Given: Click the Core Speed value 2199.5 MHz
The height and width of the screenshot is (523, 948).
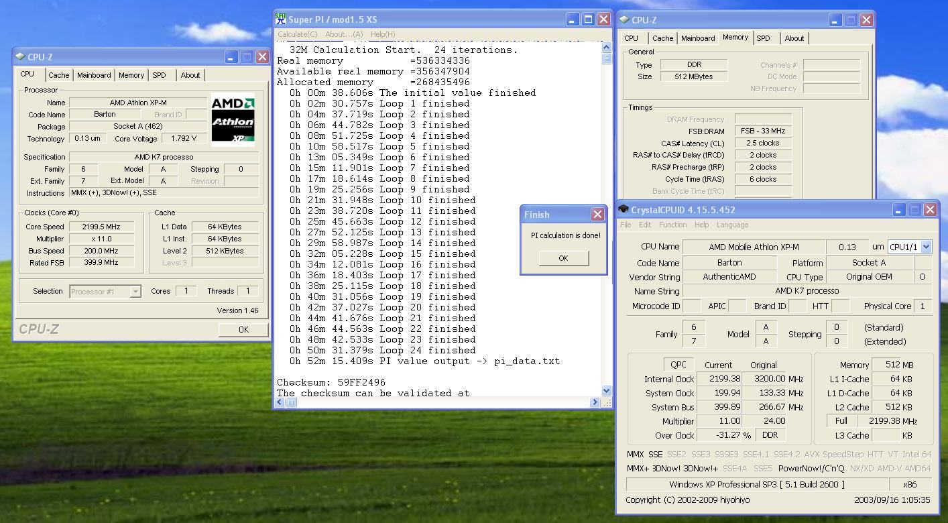Looking at the screenshot, I should 101,227.
